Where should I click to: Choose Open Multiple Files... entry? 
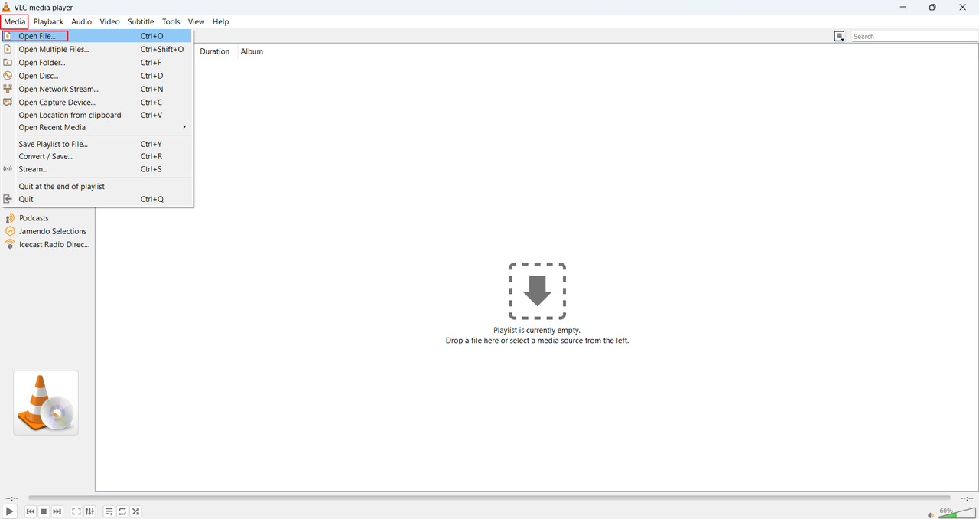96,49
